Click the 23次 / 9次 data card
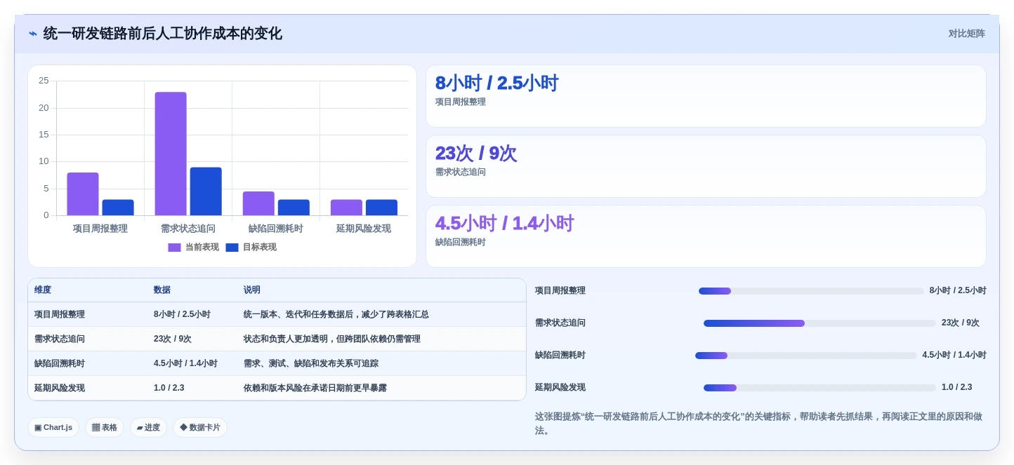1014x465 pixels. [x=706, y=166]
